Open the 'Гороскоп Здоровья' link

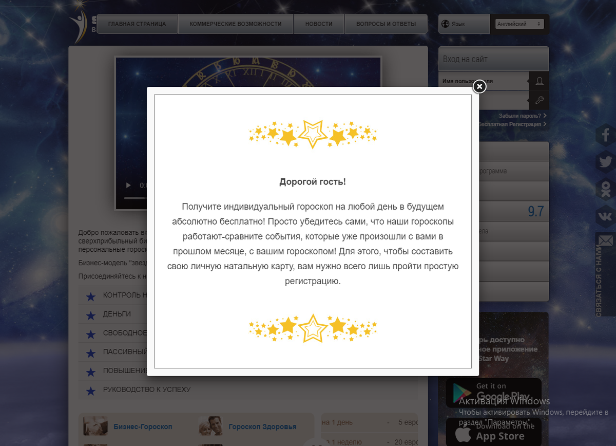pos(263,426)
